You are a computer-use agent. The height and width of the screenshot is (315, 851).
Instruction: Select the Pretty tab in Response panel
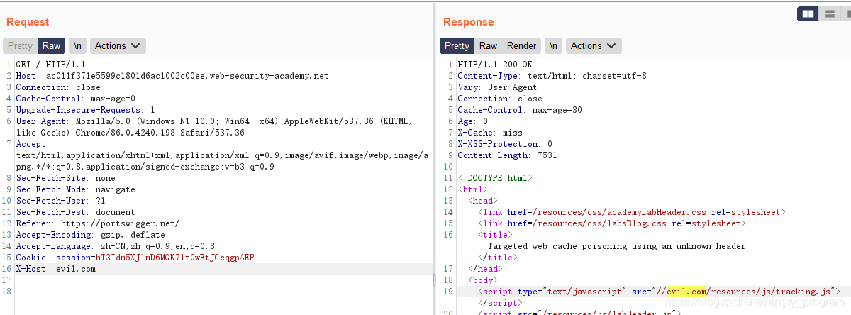coord(457,45)
